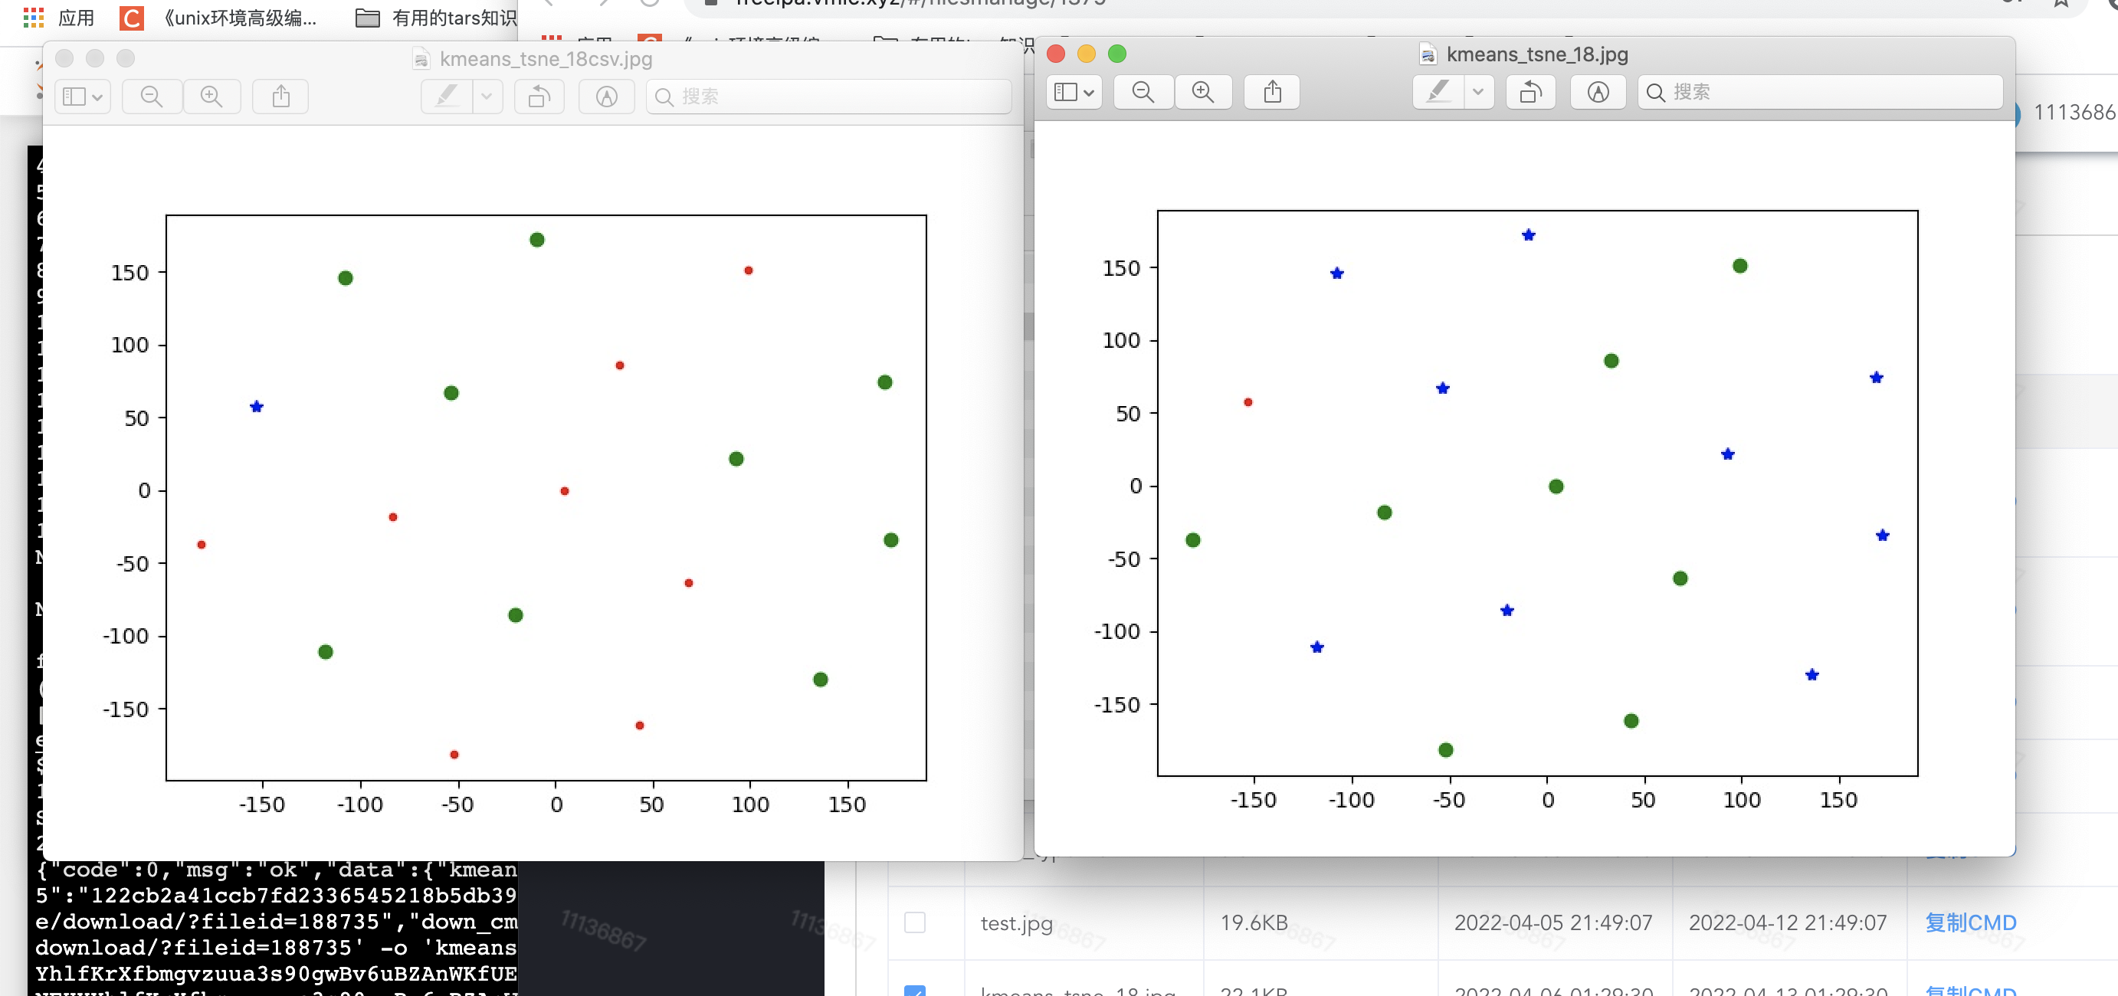Open the highlighter color dropdown in kmeans_tsne_18.jpg window
This screenshot has width=2118, height=996.
pos(1478,92)
